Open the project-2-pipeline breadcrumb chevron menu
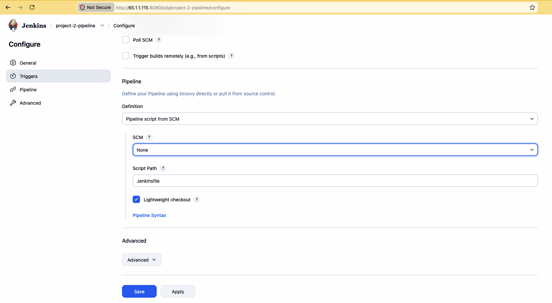The image size is (552, 303). click(102, 25)
